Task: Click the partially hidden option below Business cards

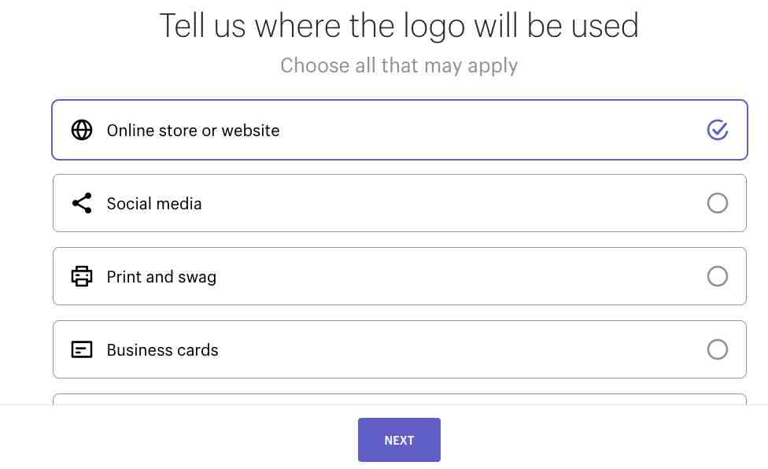Action: [400, 399]
